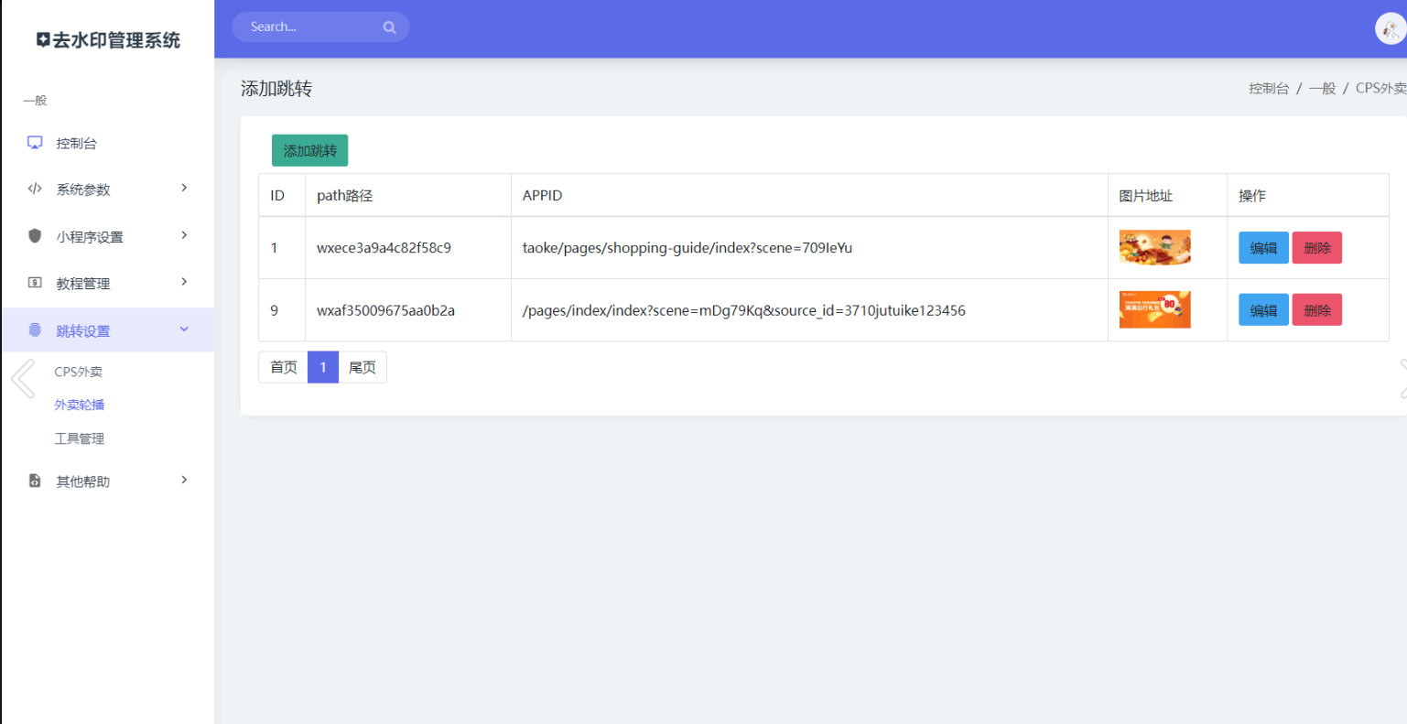This screenshot has height=724, width=1407.
Task: Click the 一般 sidebar section label
Action: click(x=35, y=101)
